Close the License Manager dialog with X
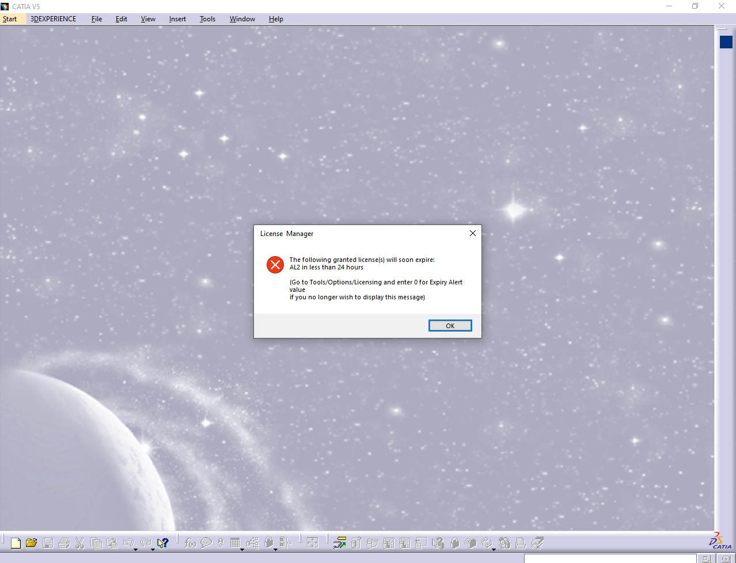This screenshot has height=563, width=736. point(472,233)
